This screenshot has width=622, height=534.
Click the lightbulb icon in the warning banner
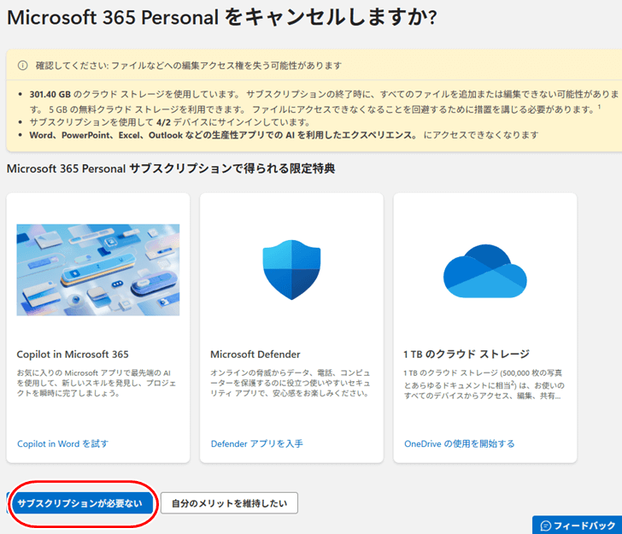pyautogui.click(x=21, y=66)
